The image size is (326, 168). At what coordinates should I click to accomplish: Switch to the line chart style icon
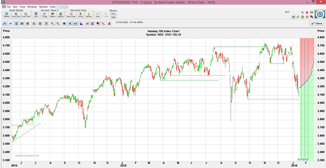(x=10, y=24)
